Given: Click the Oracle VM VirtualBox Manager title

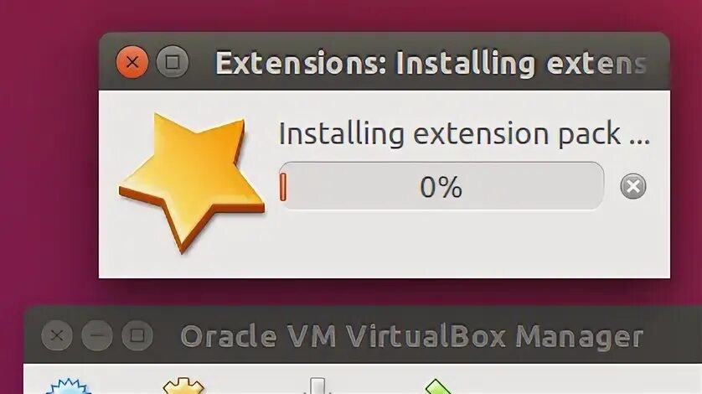Looking at the screenshot, I should (x=412, y=336).
